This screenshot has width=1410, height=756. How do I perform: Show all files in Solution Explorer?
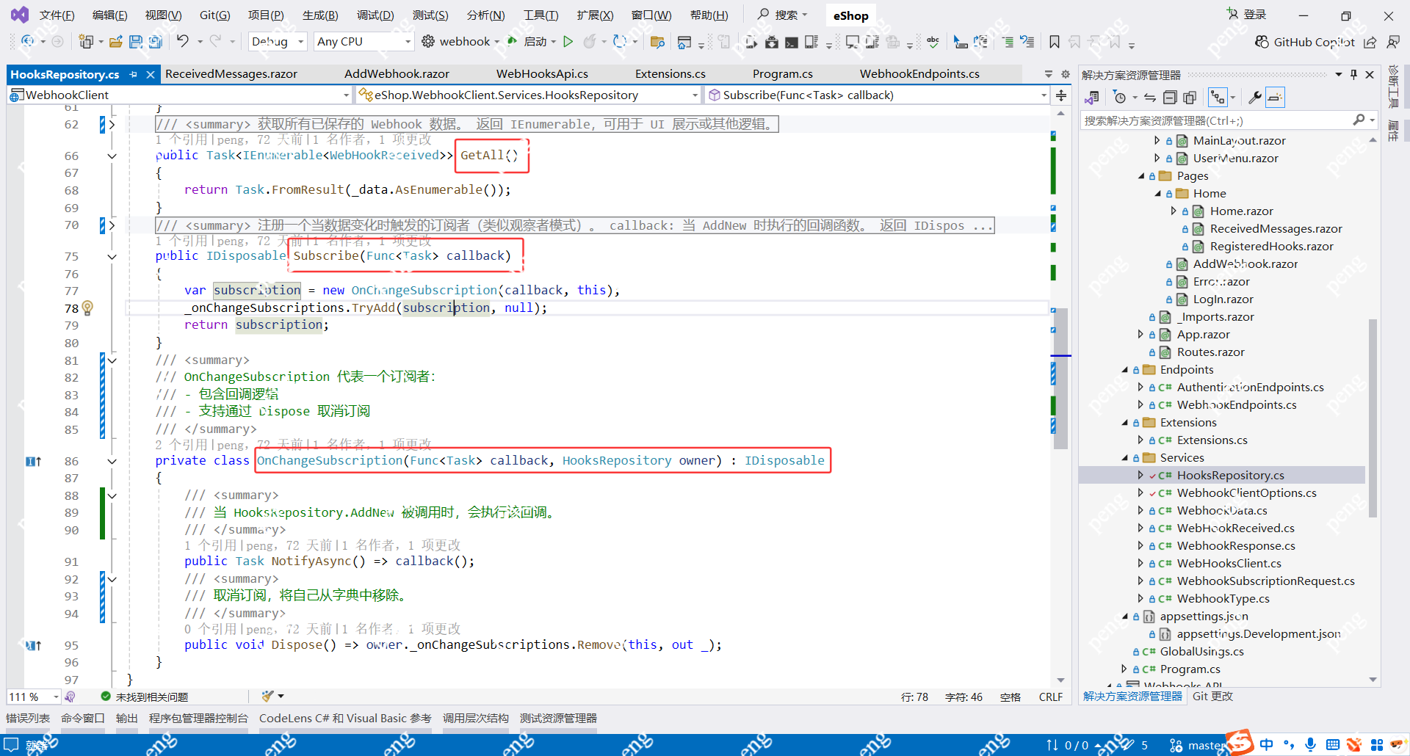(x=1190, y=98)
